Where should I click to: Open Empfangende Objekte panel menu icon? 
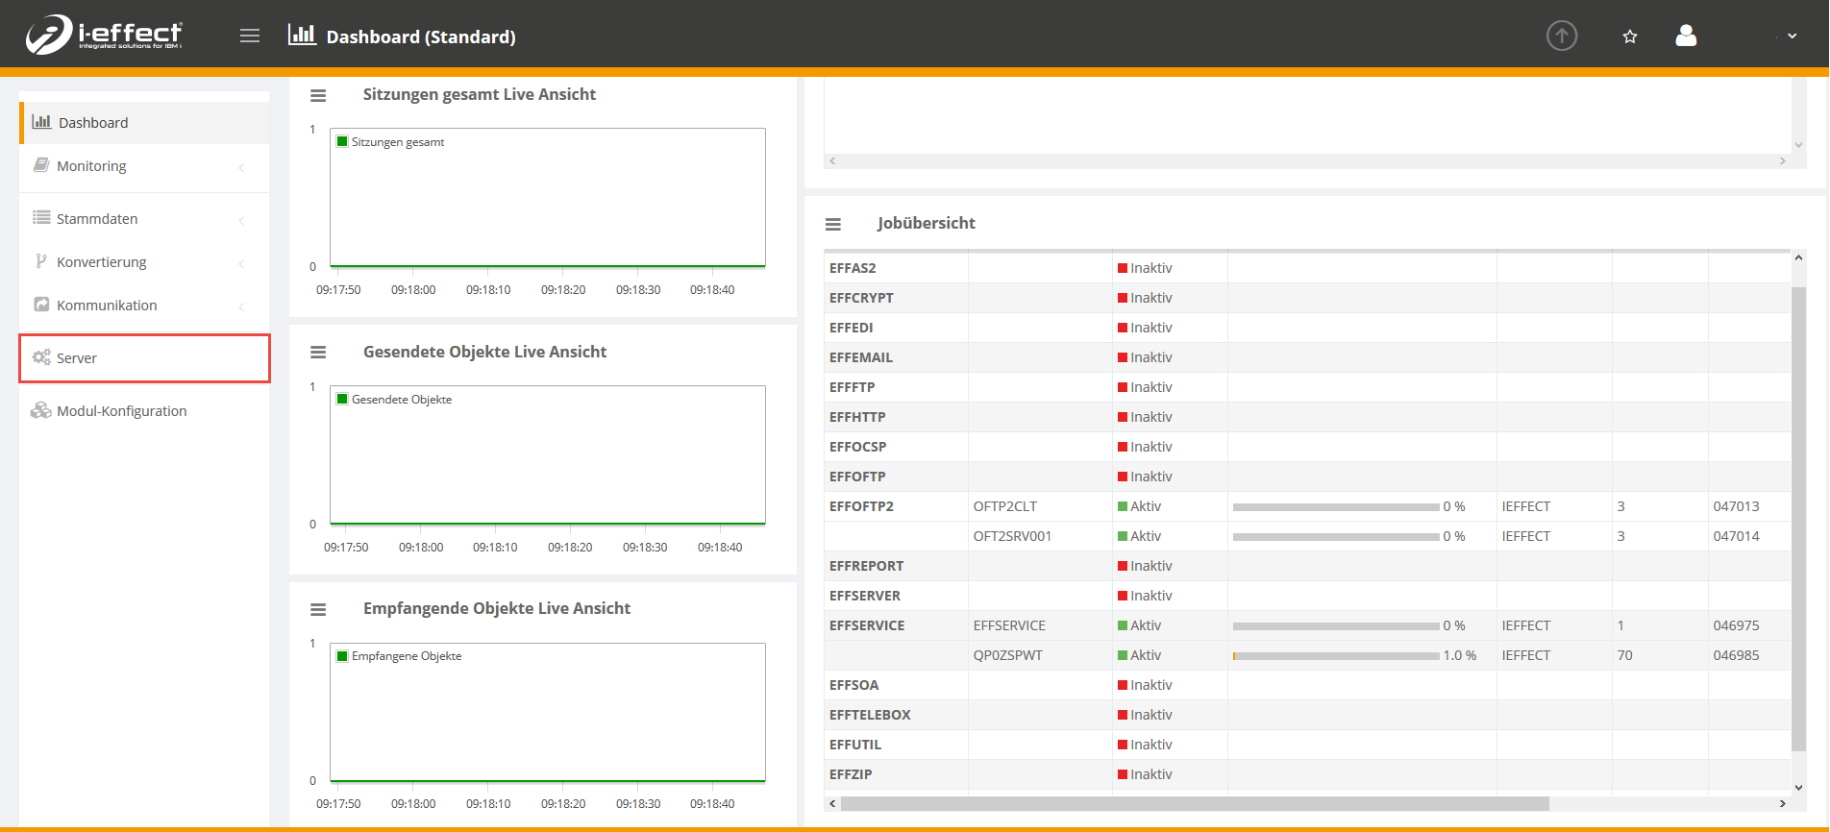point(318,609)
